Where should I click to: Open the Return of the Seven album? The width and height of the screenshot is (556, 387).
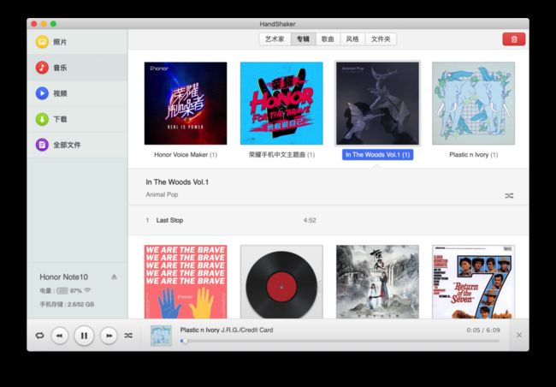(473, 282)
